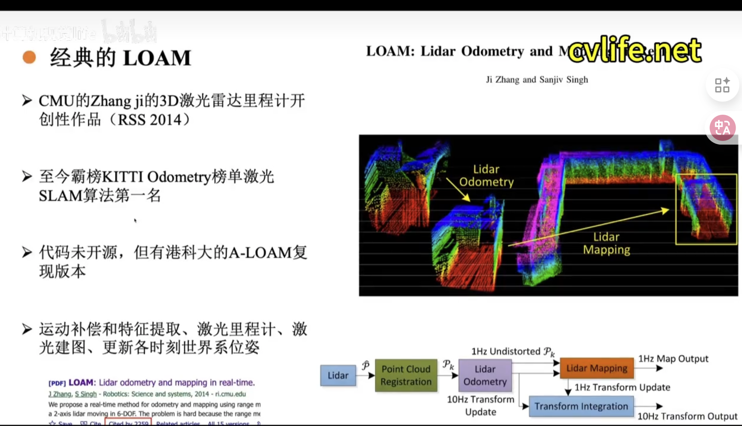Select the Lidar Odometry purple block

coord(485,375)
